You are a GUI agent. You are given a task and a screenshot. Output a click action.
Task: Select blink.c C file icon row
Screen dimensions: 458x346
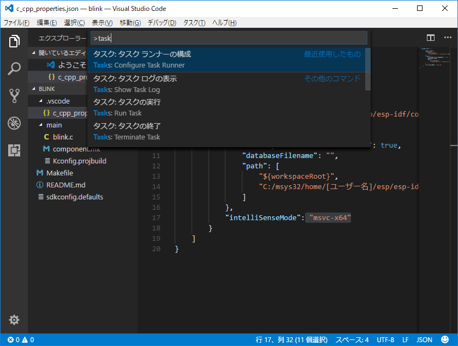point(82,137)
